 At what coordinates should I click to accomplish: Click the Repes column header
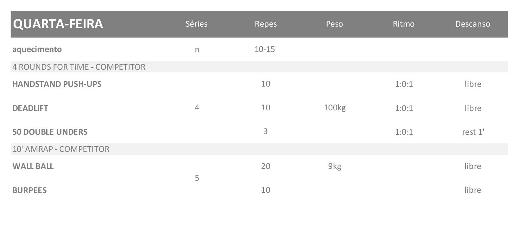(x=265, y=24)
